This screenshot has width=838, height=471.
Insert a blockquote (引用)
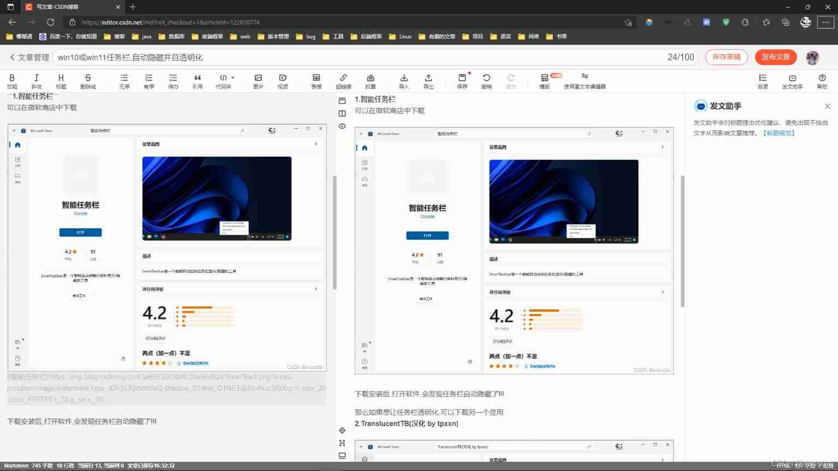pyautogui.click(x=197, y=81)
